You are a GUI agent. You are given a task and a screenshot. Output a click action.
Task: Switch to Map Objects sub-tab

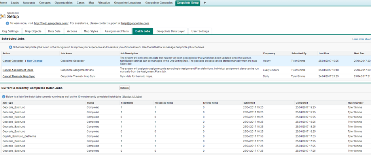[x=33, y=31]
